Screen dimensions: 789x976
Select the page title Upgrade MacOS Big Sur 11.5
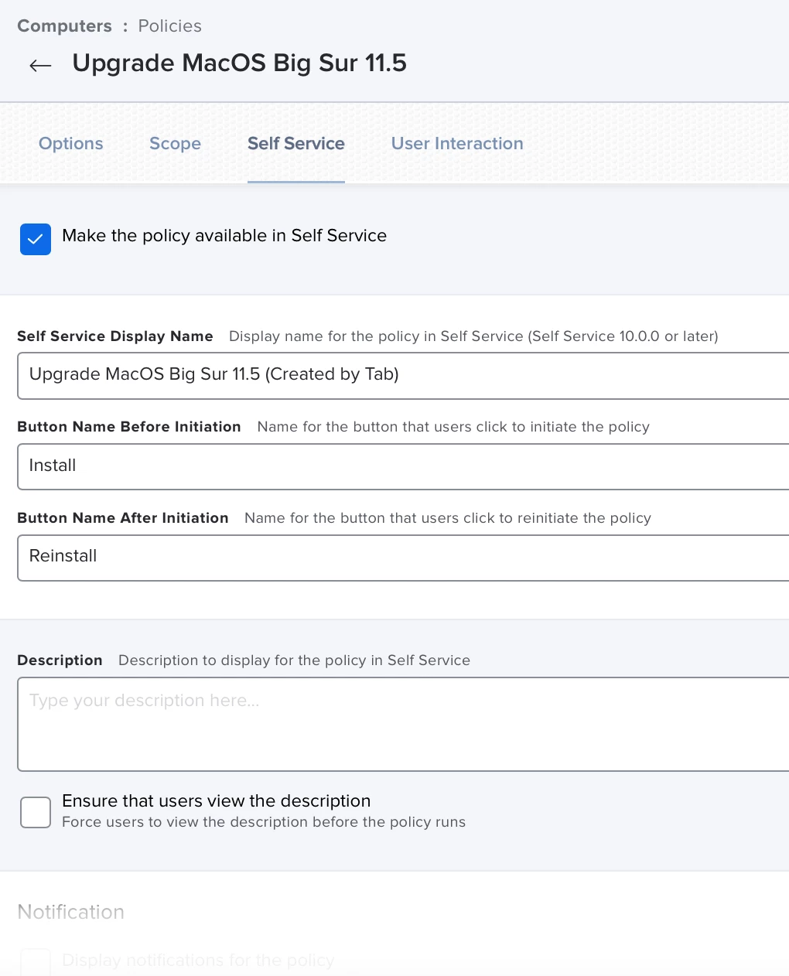click(240, 63)
